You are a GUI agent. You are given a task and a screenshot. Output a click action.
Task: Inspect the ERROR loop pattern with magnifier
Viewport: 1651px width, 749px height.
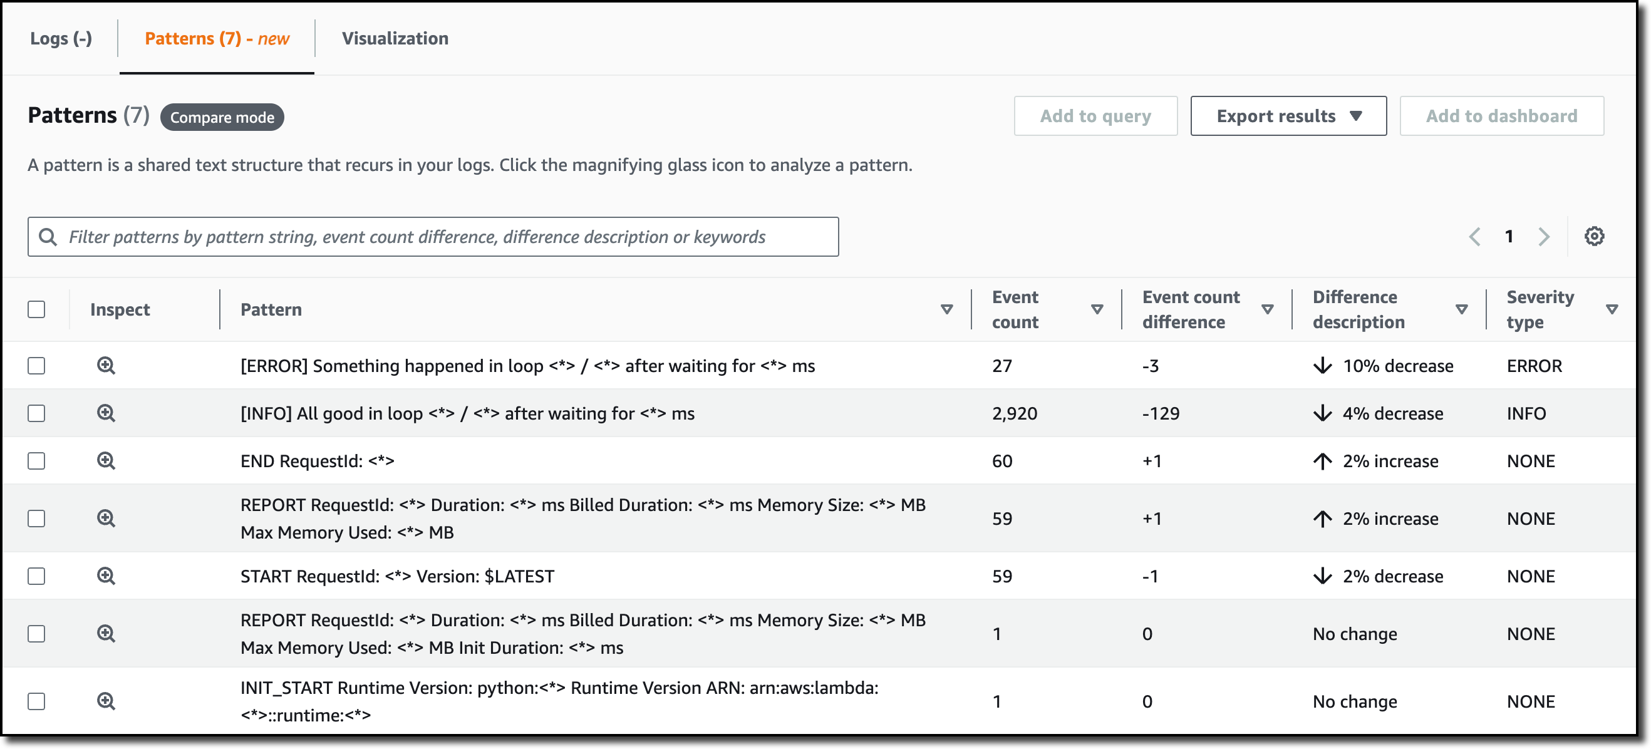[x=106, y=366]
